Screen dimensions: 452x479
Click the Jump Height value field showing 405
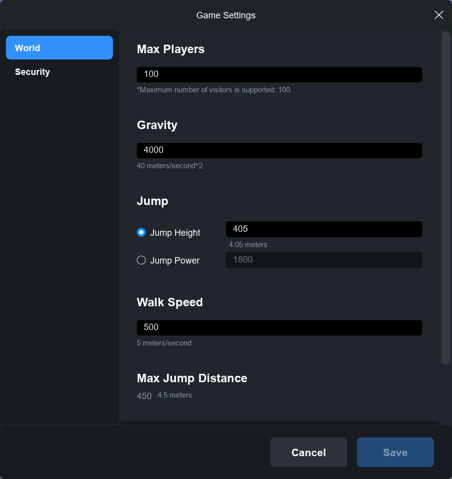324,229
